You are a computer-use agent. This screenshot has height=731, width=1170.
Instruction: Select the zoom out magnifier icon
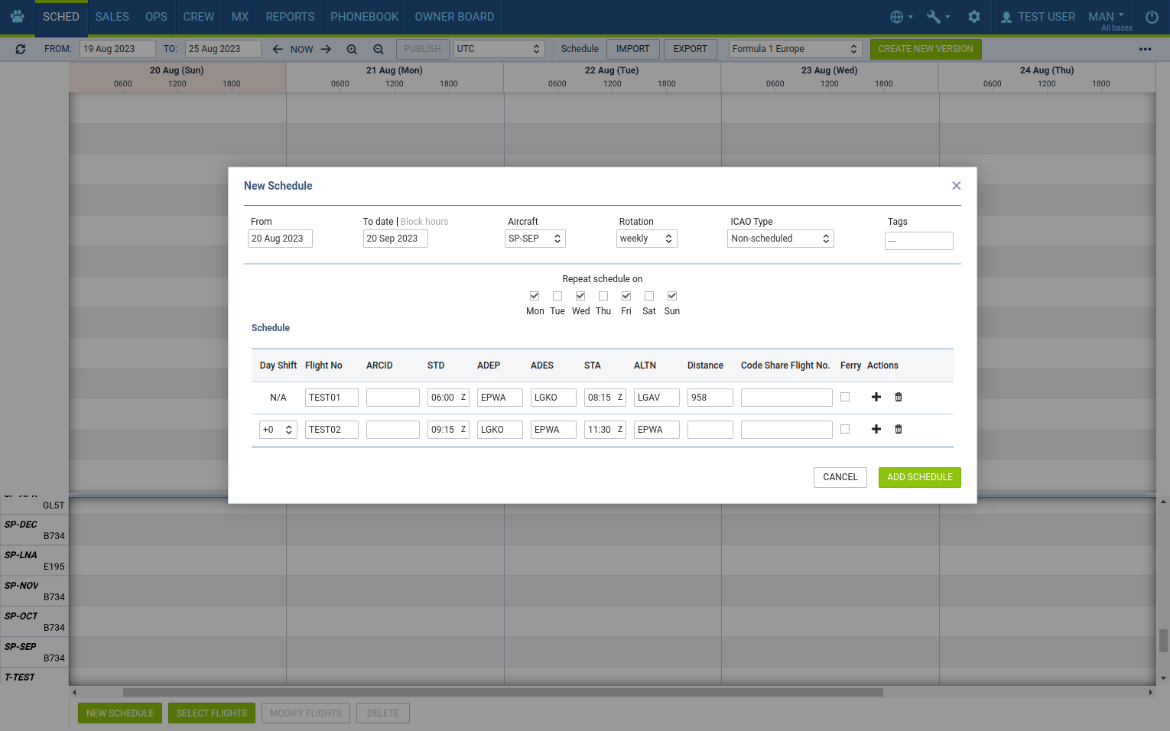coord(378,48)
